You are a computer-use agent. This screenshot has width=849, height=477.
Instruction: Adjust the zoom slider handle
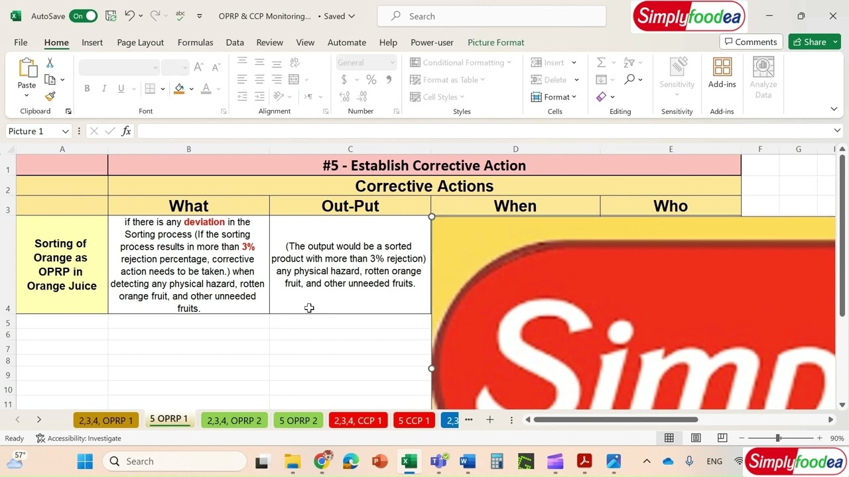pos(778,438)
